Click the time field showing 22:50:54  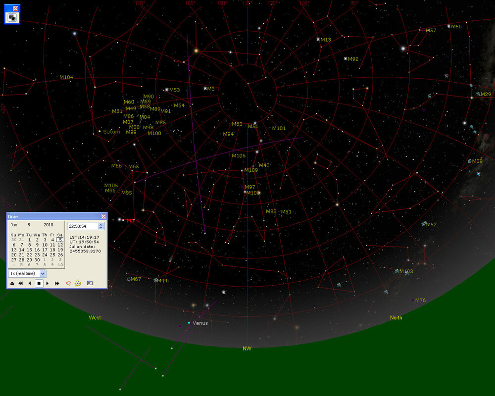[x=82, y=226]
